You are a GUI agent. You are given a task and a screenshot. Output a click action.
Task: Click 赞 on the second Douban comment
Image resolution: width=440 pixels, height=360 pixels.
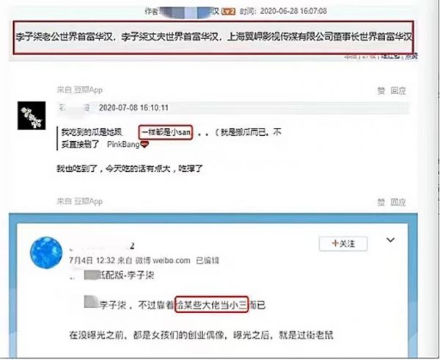point(381,202)
